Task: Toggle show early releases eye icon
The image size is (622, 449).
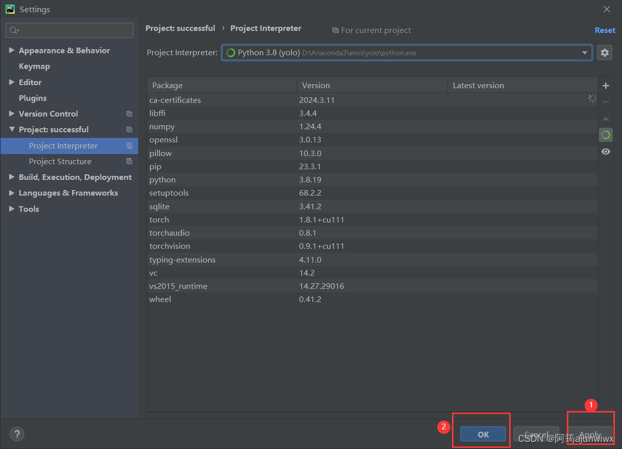Action: [606, 152]
